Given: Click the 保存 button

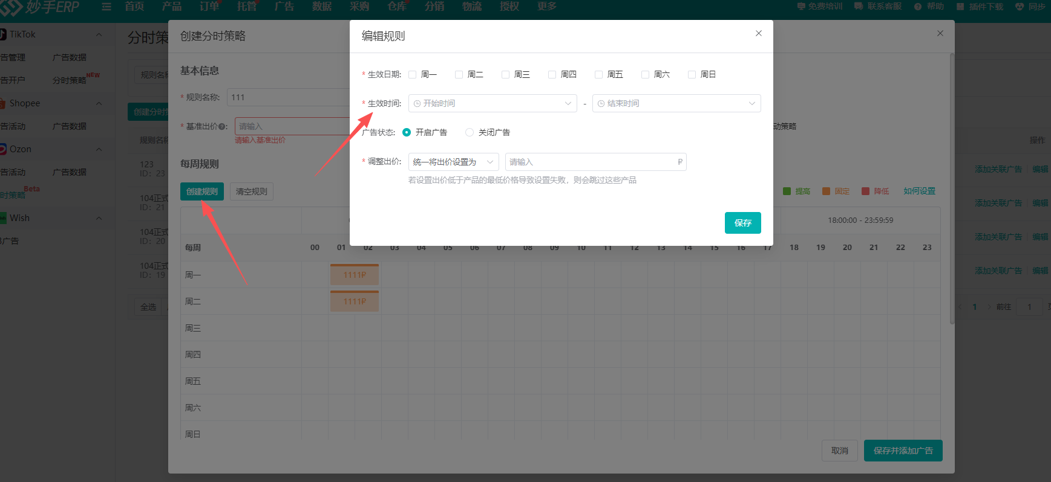Looking at the screenshot, I should (x=742, y=223).
